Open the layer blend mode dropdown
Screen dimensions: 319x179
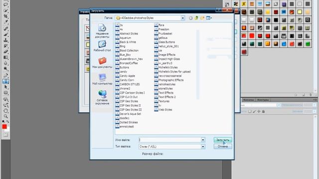[279, 105]
